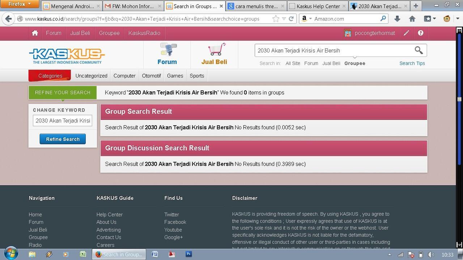Expand the Categories menu
This screenshot has width=463, height=260.
(50, 76)
